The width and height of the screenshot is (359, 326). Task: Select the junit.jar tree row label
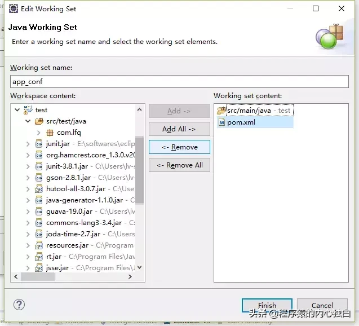tap(57, 144)
